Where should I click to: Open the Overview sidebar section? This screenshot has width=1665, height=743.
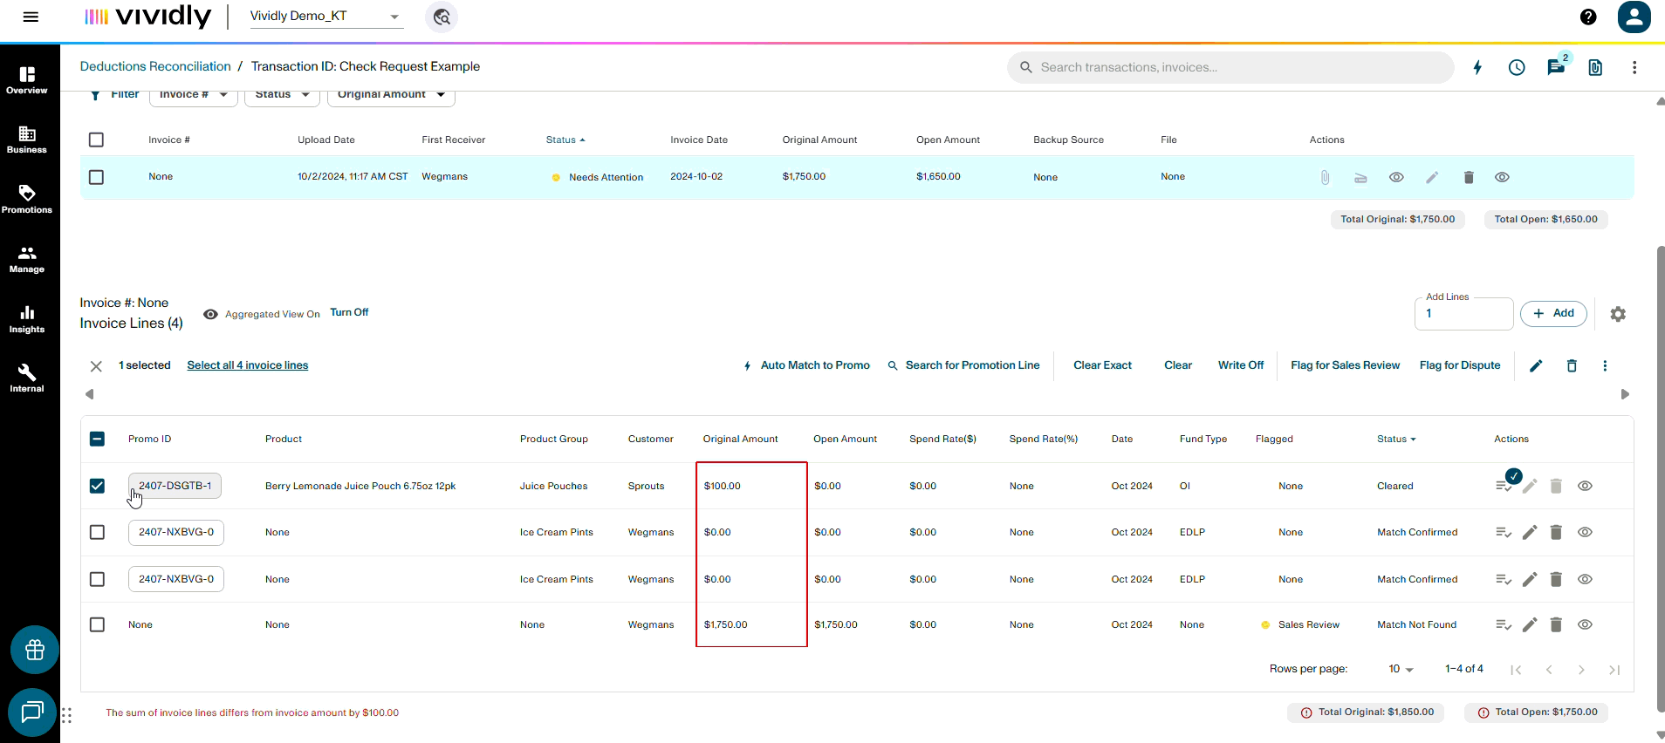(27, 80)
